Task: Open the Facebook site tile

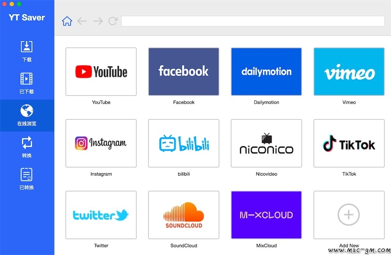Action: (184, 72)
